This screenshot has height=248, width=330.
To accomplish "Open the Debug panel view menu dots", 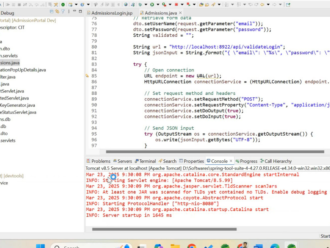I will tap(69, 12).
